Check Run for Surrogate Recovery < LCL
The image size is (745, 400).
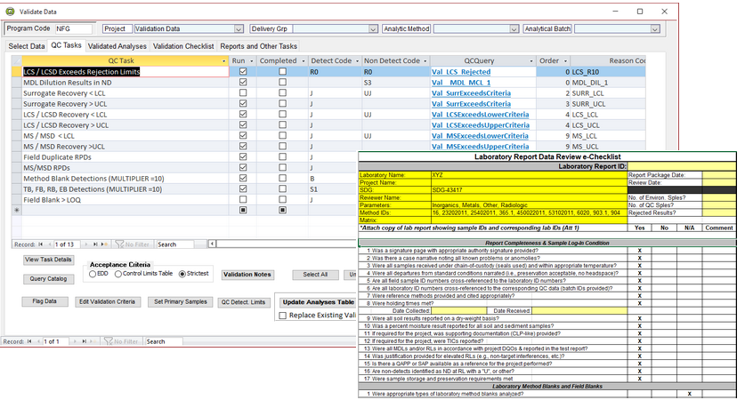coord(243,93)
